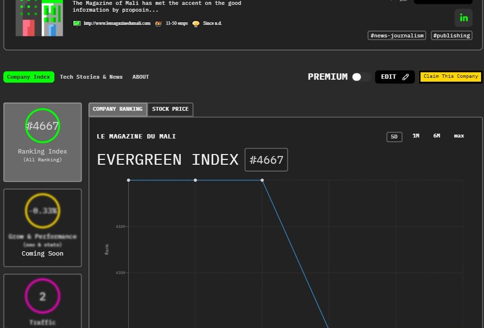Image resolution: width=484 pixels, height=328 pixels.
Task: Click the employees face icon
Action: coord(158,23)
